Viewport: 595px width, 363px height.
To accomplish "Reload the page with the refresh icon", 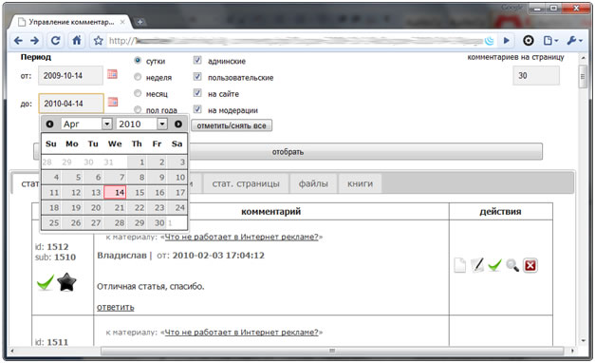I will [55, 40].
